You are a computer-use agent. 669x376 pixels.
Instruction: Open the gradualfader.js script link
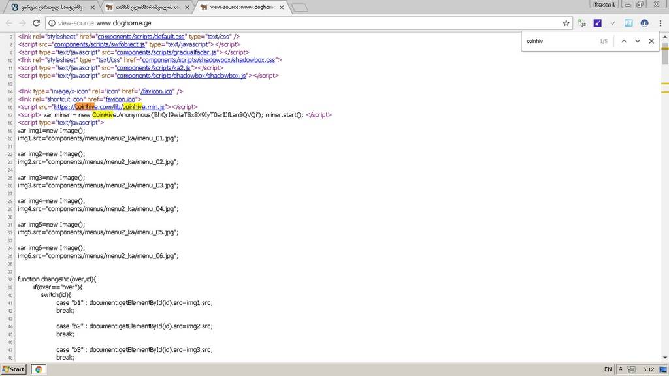coord(167,52)
